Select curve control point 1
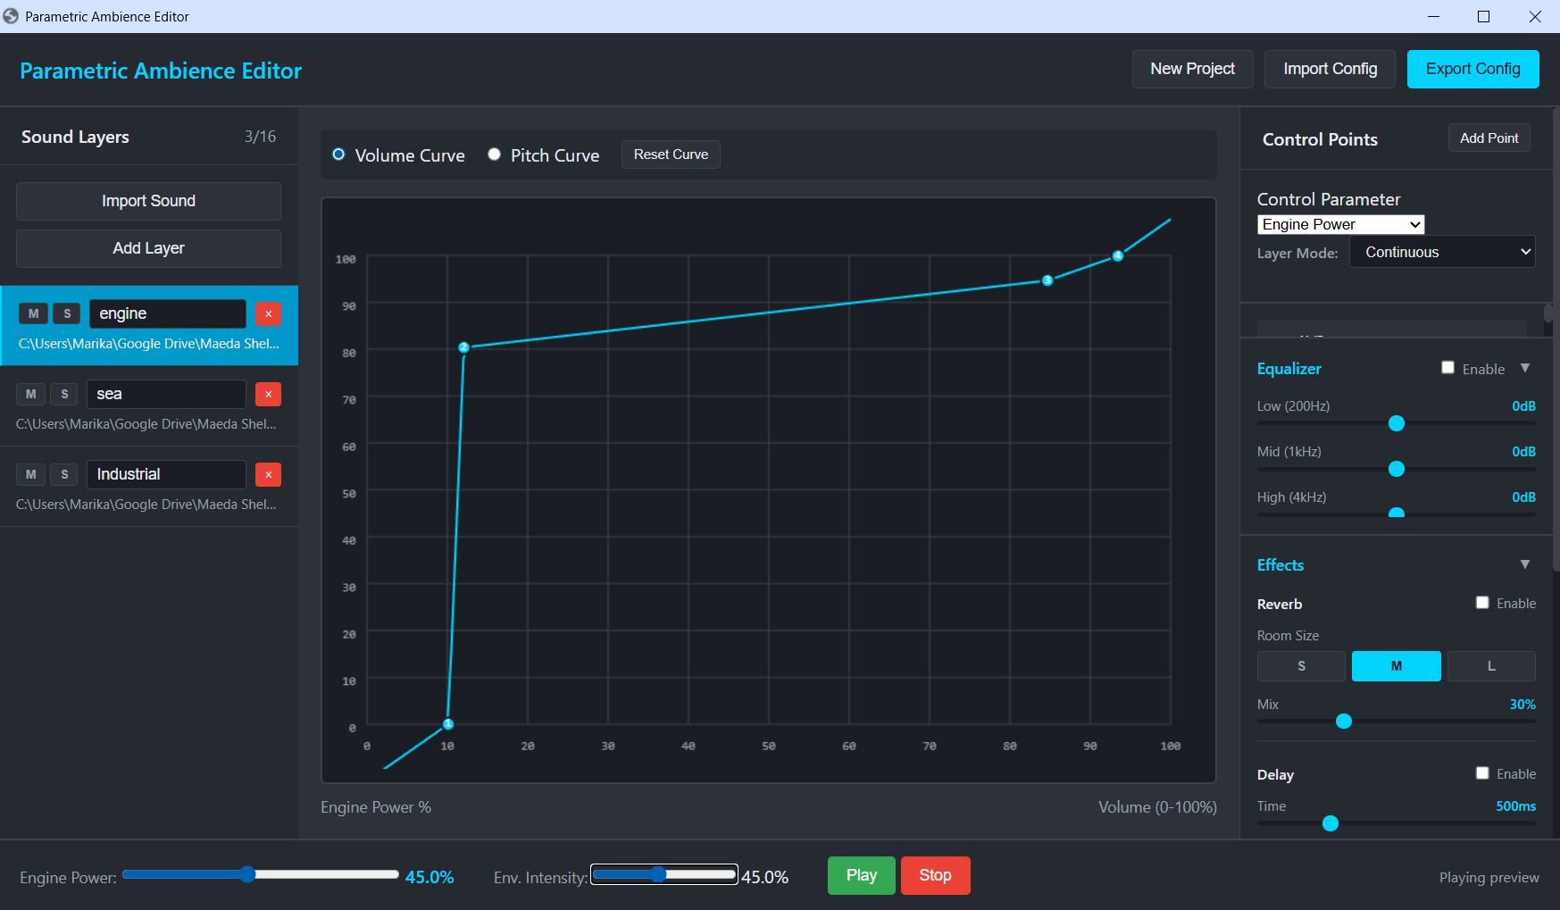 tap(448, 724)
